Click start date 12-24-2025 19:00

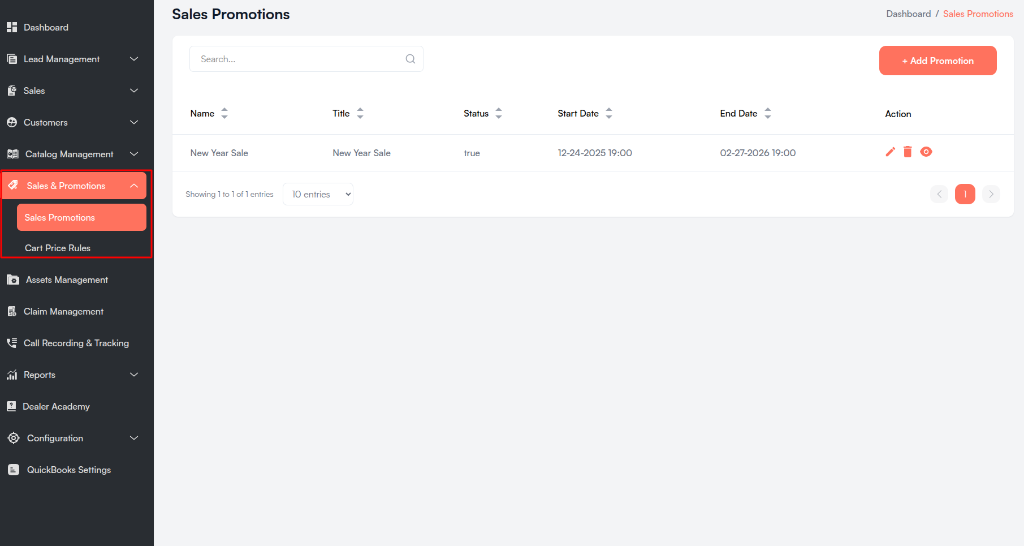(595, 153)
